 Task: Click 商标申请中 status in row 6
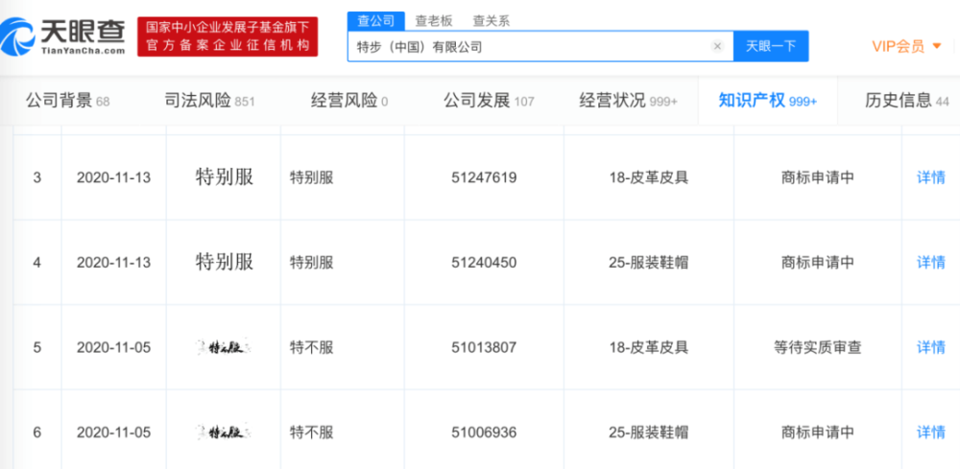tap(817, 433)
